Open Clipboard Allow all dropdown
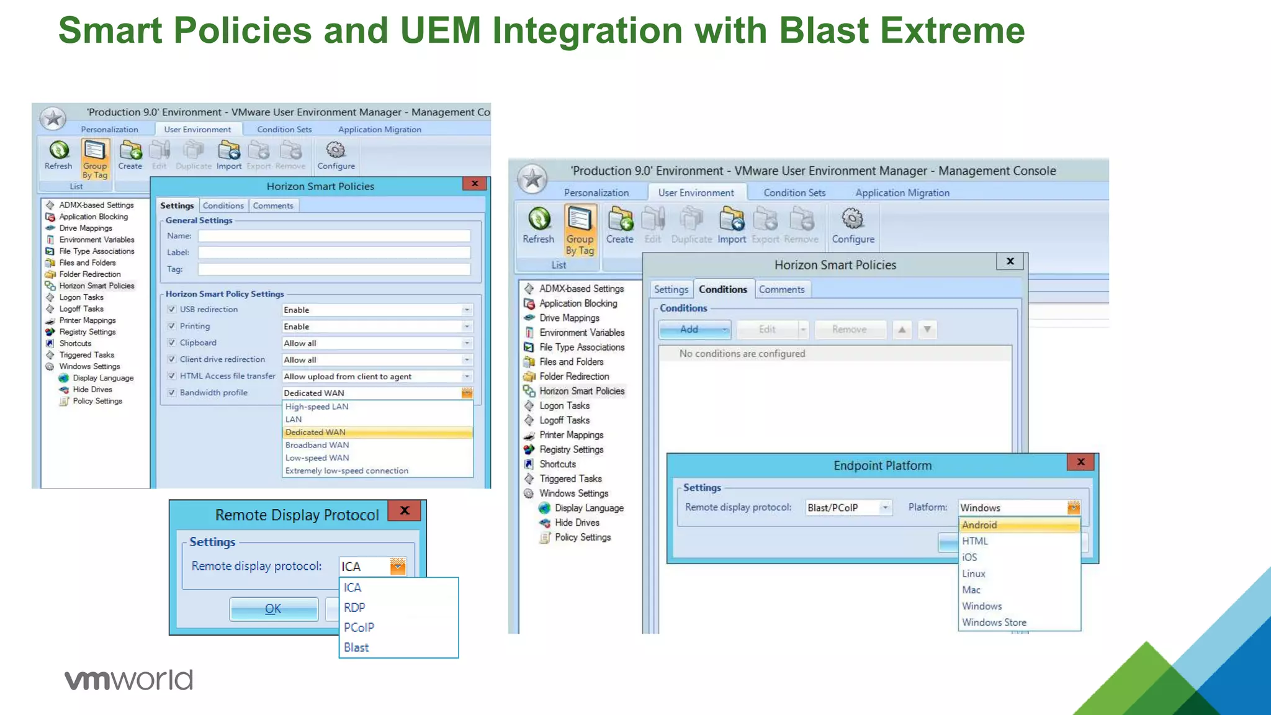This screenshot has height=715, width=1271. click(x=467, y=343)
